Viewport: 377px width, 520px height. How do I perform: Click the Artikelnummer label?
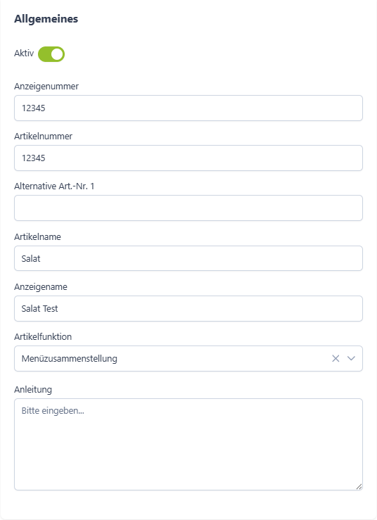pyautogui.click(x=43, y=137)
